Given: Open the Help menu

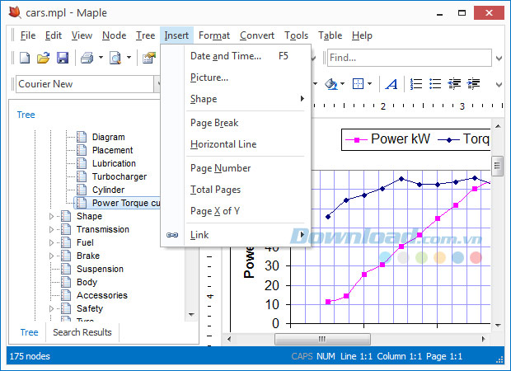Looking at the screenshot, I should (362, 35).
